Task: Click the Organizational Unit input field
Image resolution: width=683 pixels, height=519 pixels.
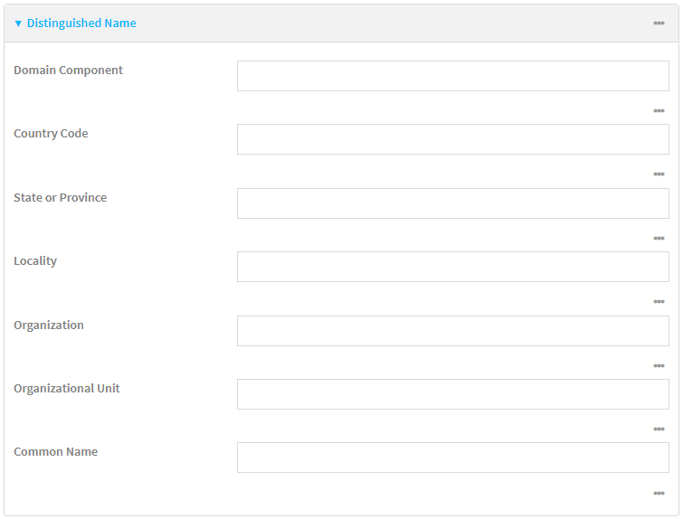Action: [x=452, y=394]
